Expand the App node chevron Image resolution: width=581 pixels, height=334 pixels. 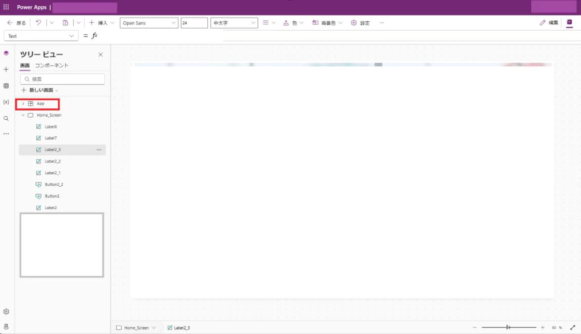point(23,104)
